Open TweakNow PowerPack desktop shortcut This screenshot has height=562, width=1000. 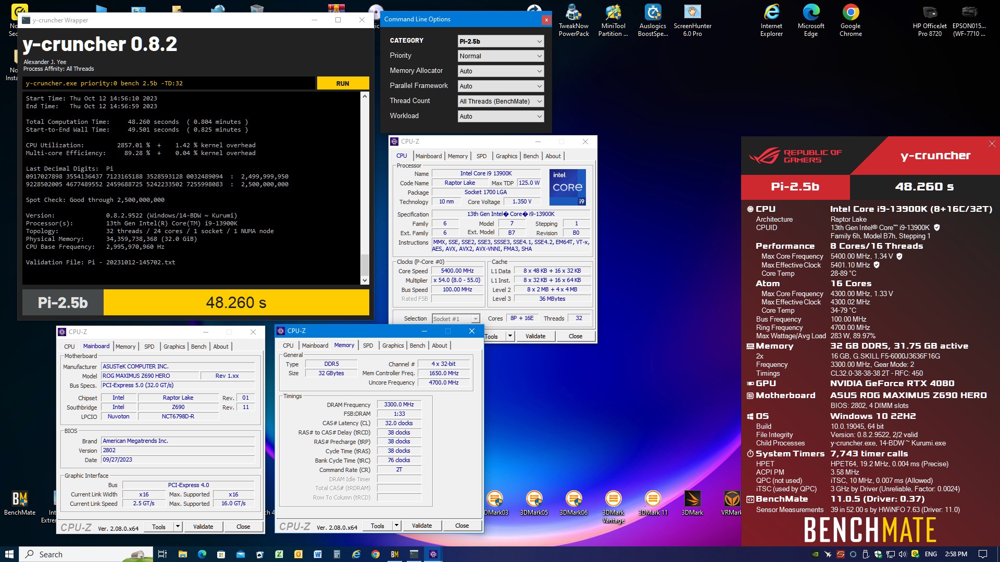pyautogui.click(x=573, y=21)
